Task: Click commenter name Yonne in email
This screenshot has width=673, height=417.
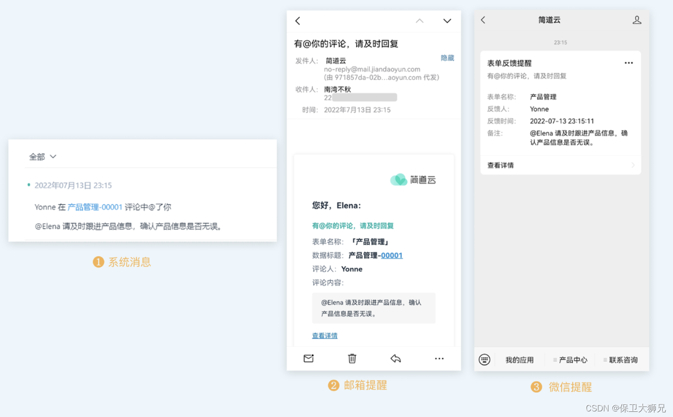Action: tap(352, 269)
